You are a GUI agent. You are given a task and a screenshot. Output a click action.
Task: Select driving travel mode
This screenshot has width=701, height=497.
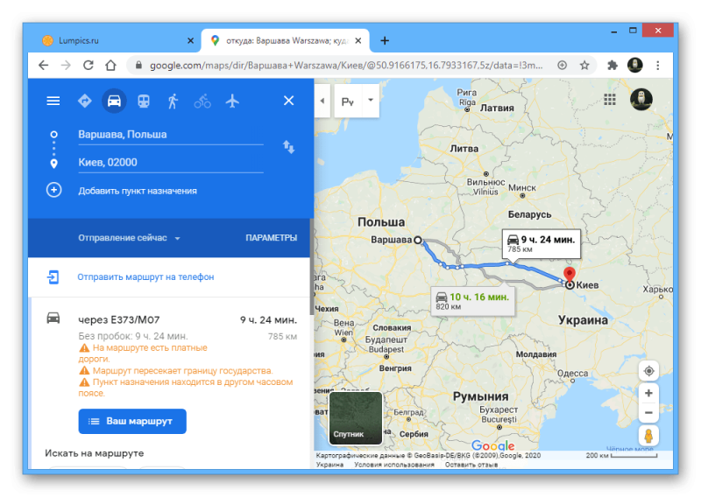(114, 101)
